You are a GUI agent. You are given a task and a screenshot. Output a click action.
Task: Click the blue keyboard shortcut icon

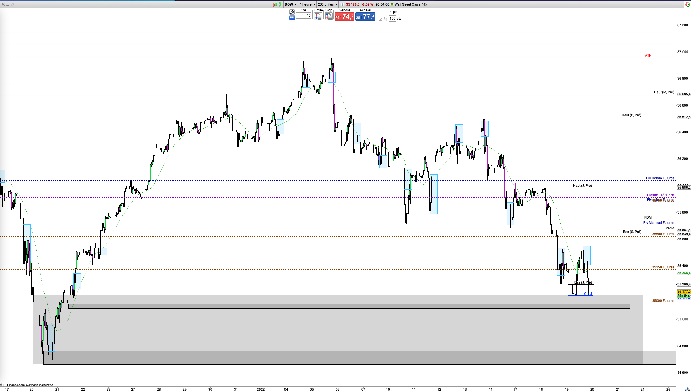pos(292,18)
